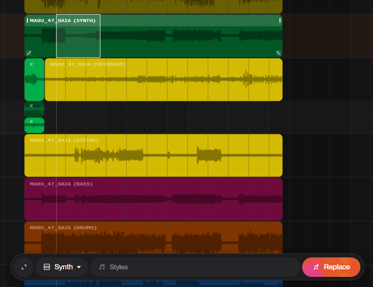Select the yellow clip above the Synth track
Image resolution: width=373 pixels, height=287 pixels.
(x=153, y=6)
